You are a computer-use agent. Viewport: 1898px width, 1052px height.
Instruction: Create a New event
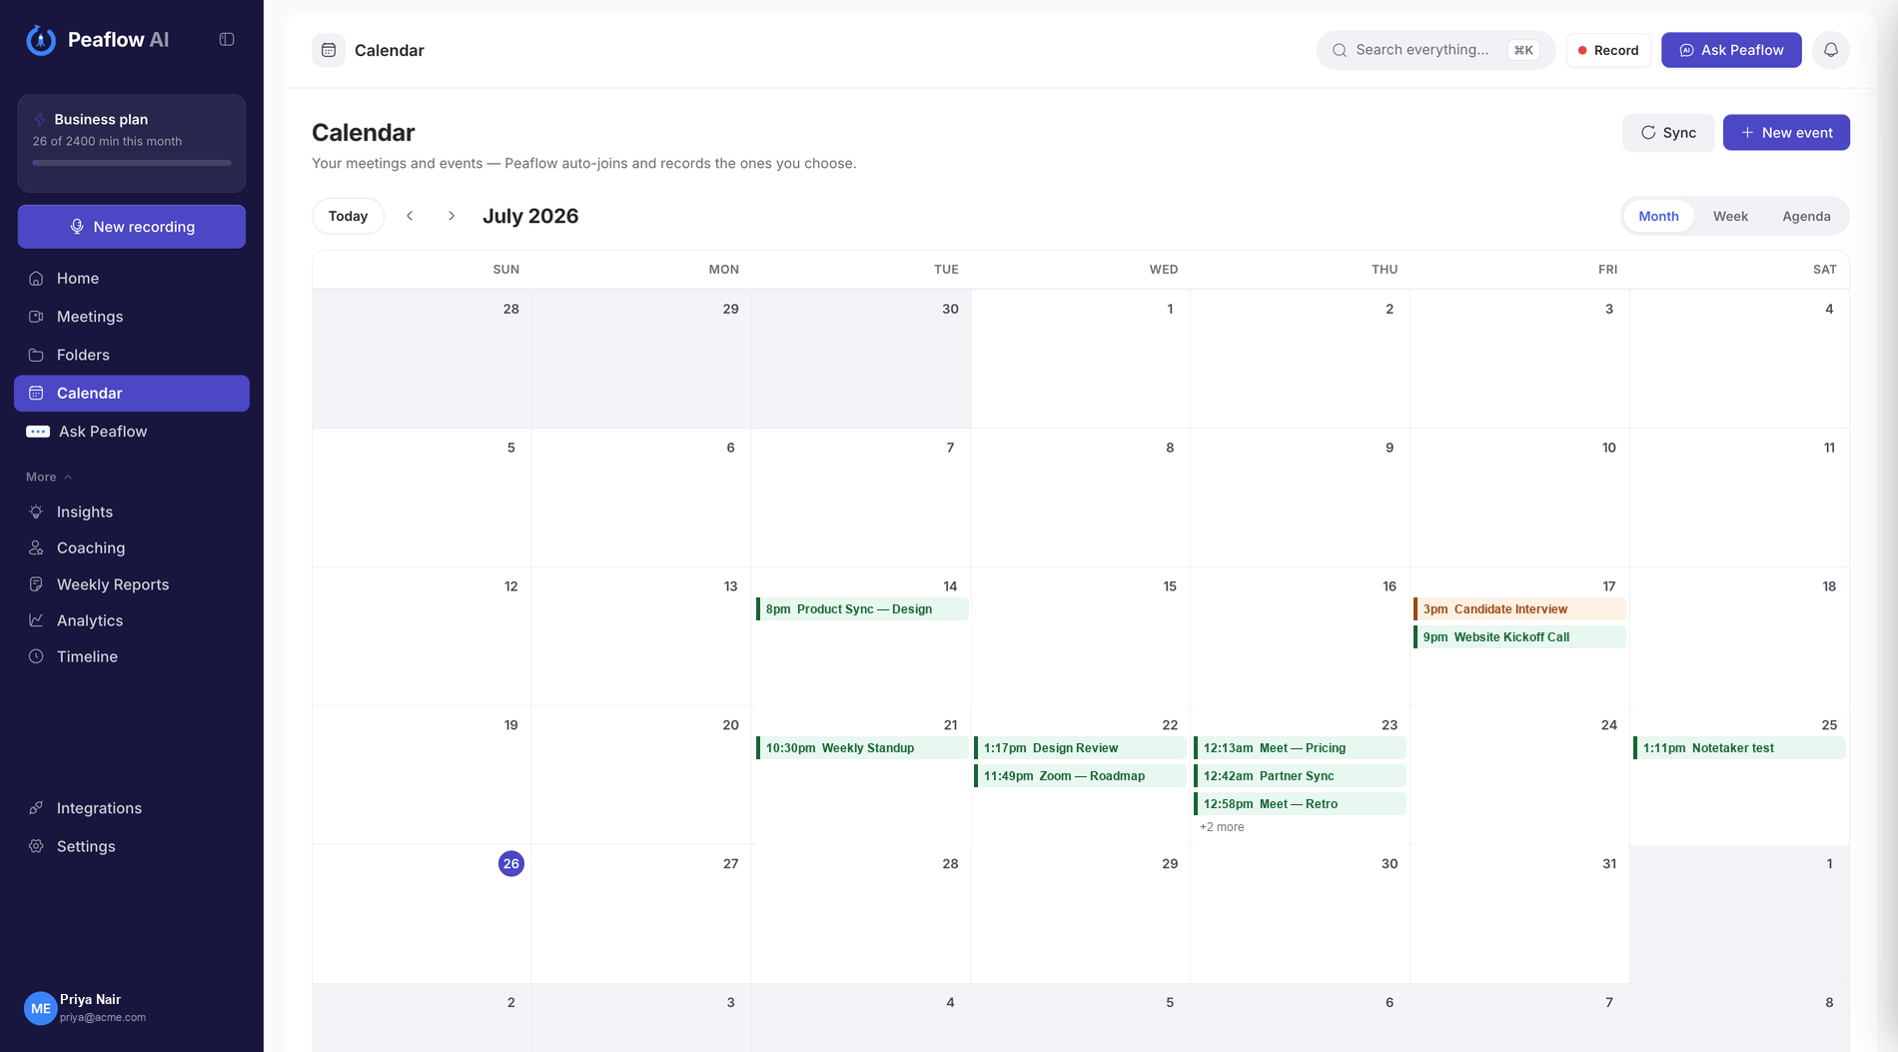[x=1786, y=133]
